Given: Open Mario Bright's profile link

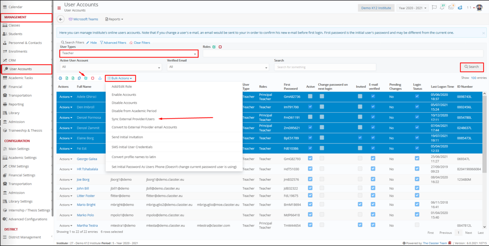Looking at the screenshot, I should (86, 204).
